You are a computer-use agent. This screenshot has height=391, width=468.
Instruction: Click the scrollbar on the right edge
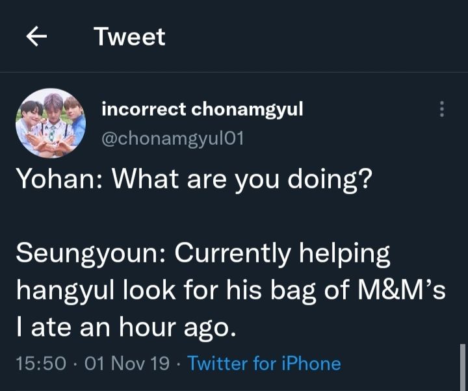tap(461, 367)
